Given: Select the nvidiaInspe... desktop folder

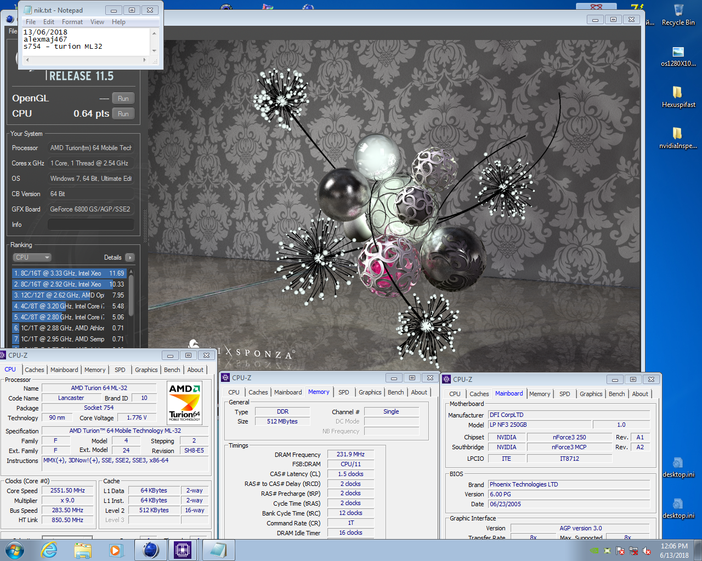Looking at the screenshot, I should pos(678,138).
